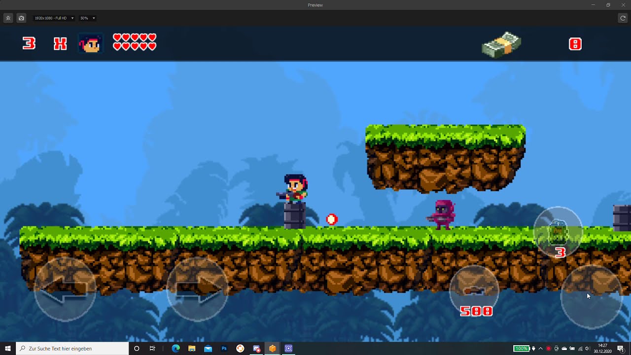This screenshot has height=355, width=631.
Task: Open the Mail app from taskbar
Action: coord(208,349)
